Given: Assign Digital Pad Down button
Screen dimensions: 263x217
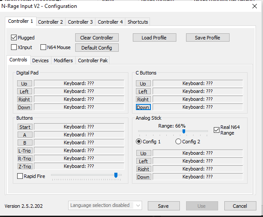Looking at the screenshot, I should tap(25, 107).
